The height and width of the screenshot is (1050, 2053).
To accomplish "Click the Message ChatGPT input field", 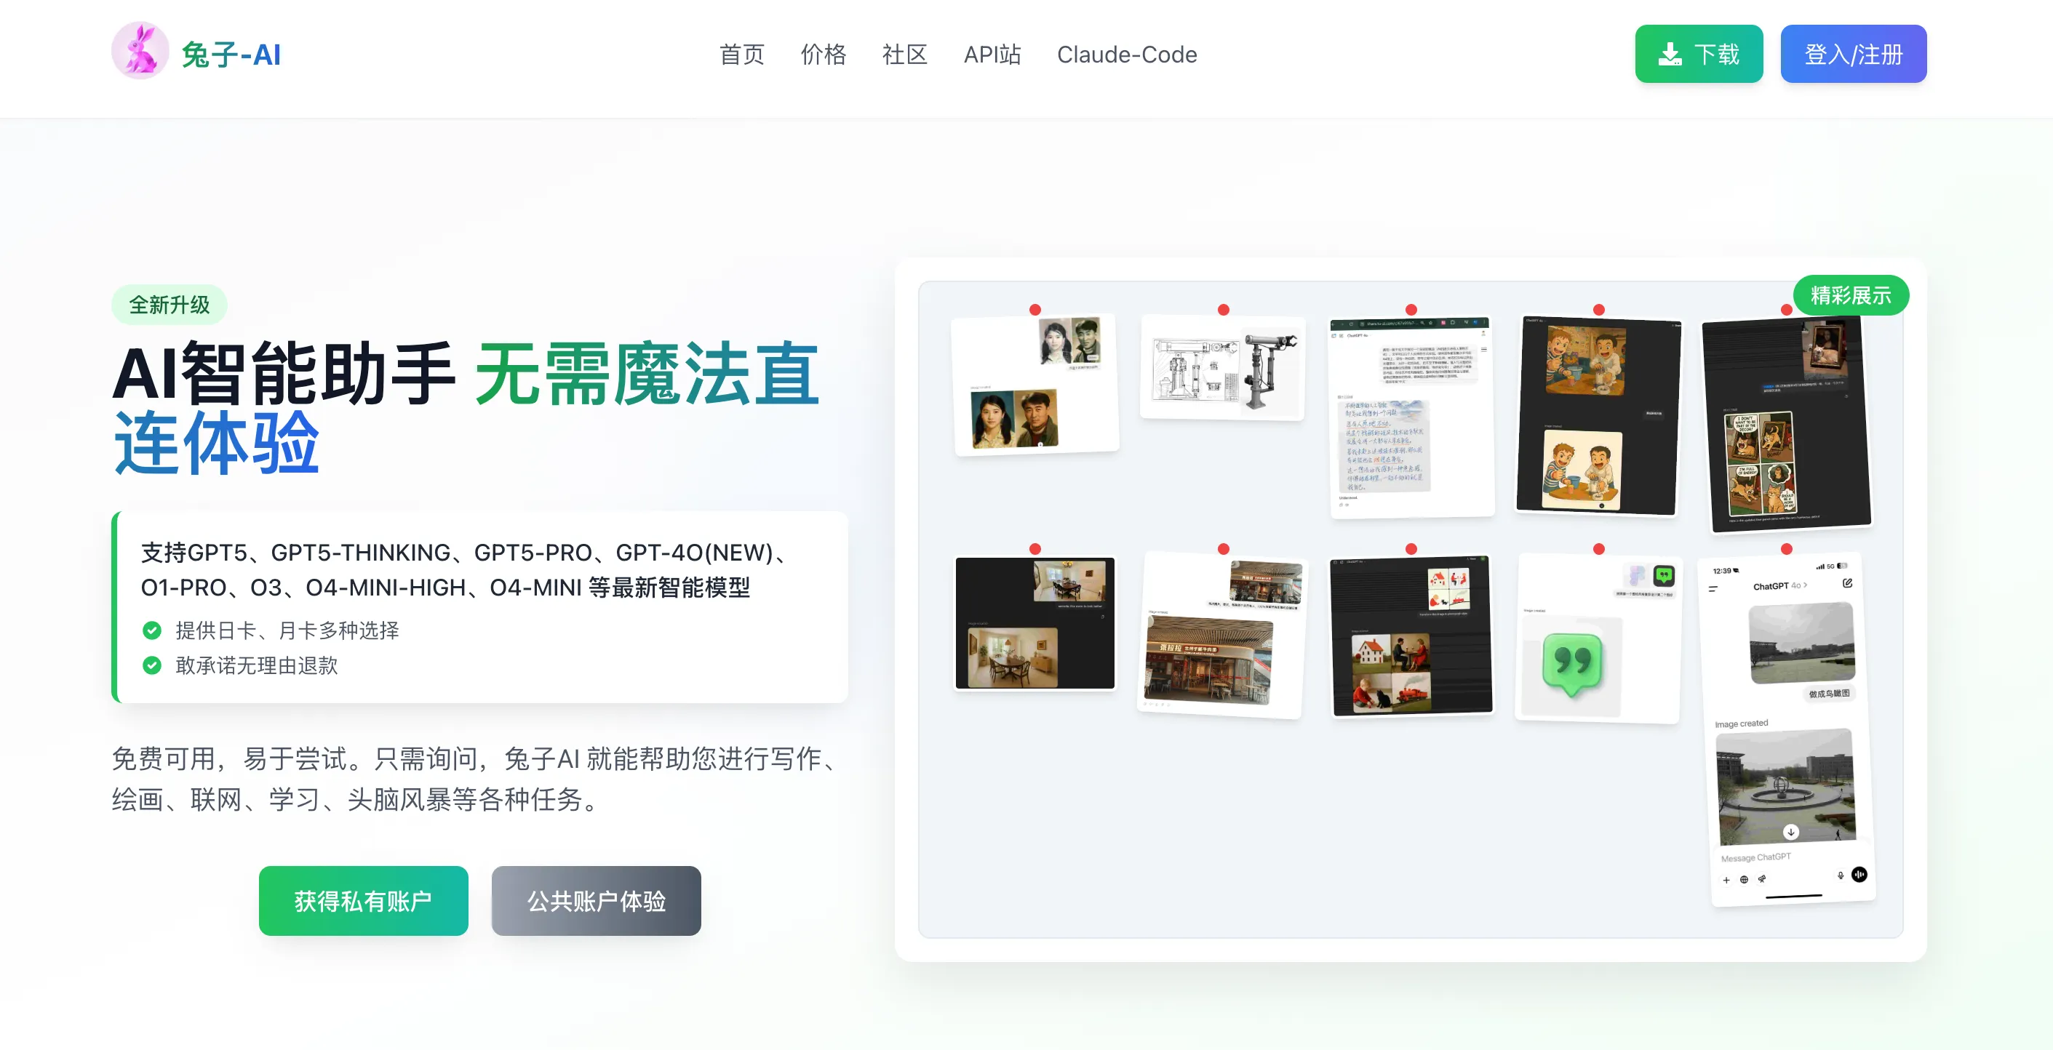I will click(1756, 857).
